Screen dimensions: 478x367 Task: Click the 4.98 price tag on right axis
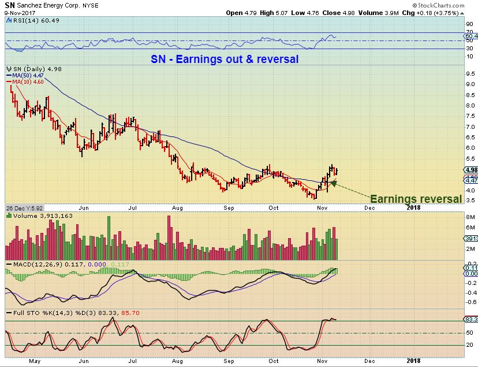pos(470,170)
